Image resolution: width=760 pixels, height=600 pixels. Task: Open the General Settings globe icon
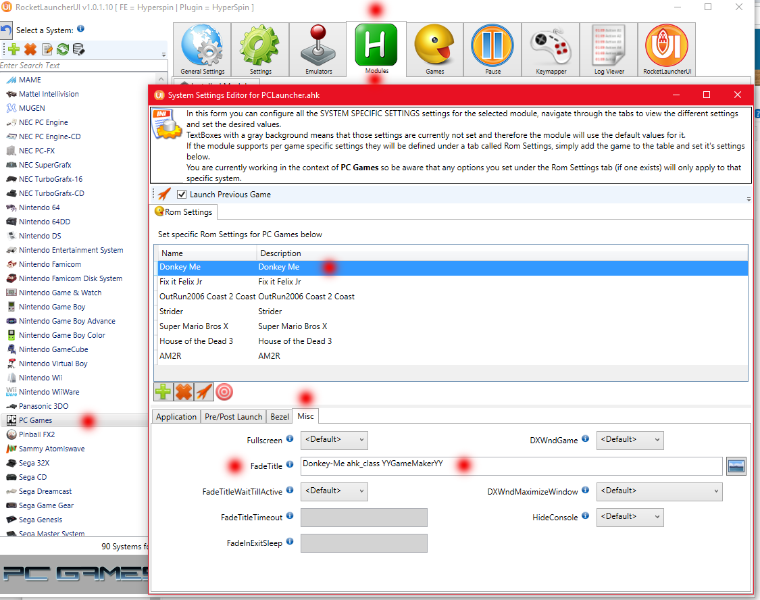click(202, 46)
